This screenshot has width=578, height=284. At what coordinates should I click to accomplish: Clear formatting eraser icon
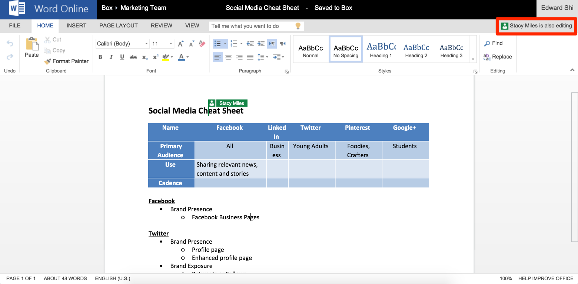(x=202, y=44)
